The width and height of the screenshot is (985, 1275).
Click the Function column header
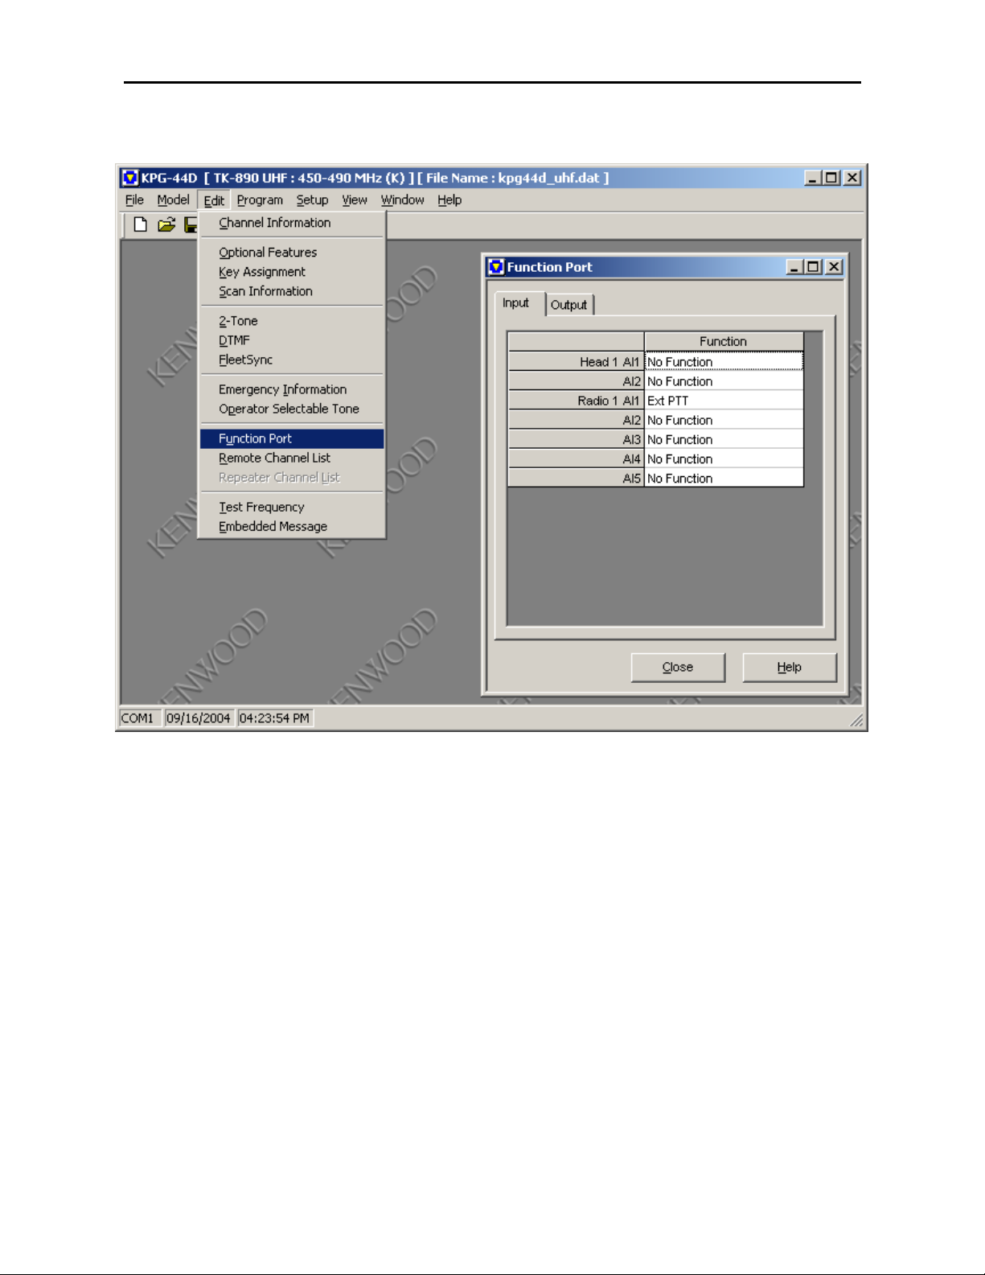(x=724, y=341)
